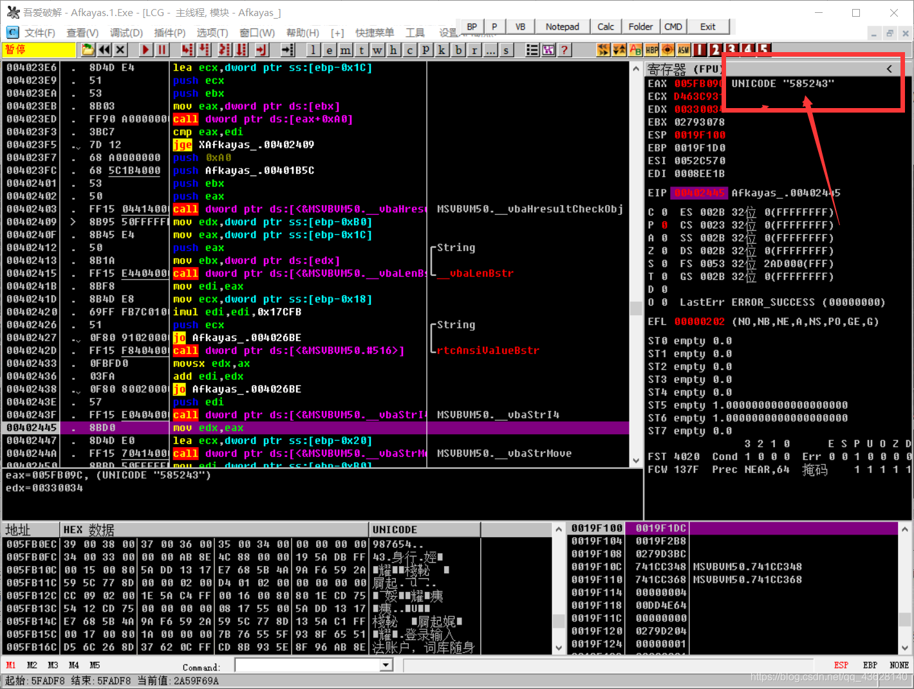Screen dimensions: 914x689
Task: Show Call stack with the K icon
Action: tap(442, 50)
